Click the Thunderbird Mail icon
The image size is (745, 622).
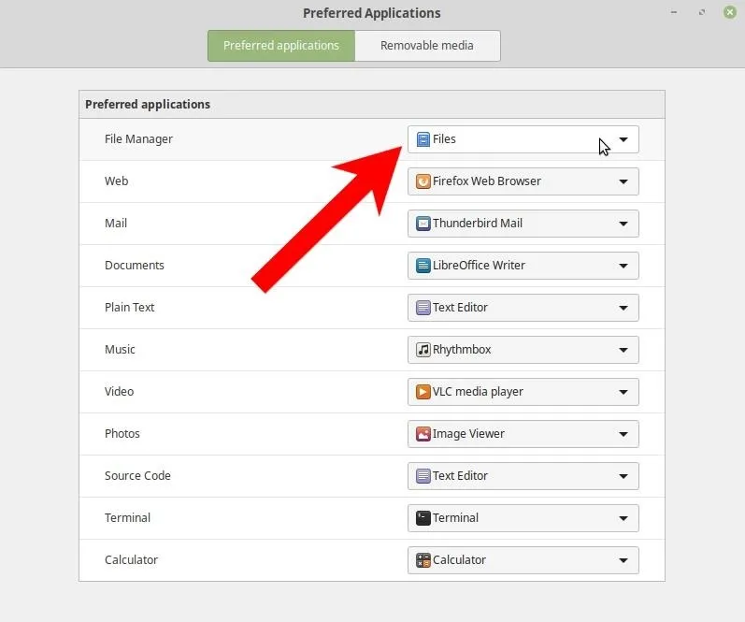423,224
